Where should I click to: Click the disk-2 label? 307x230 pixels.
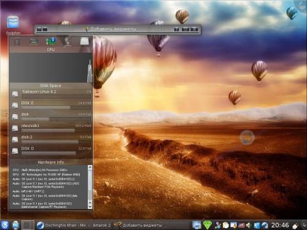(x=27, y=137)
